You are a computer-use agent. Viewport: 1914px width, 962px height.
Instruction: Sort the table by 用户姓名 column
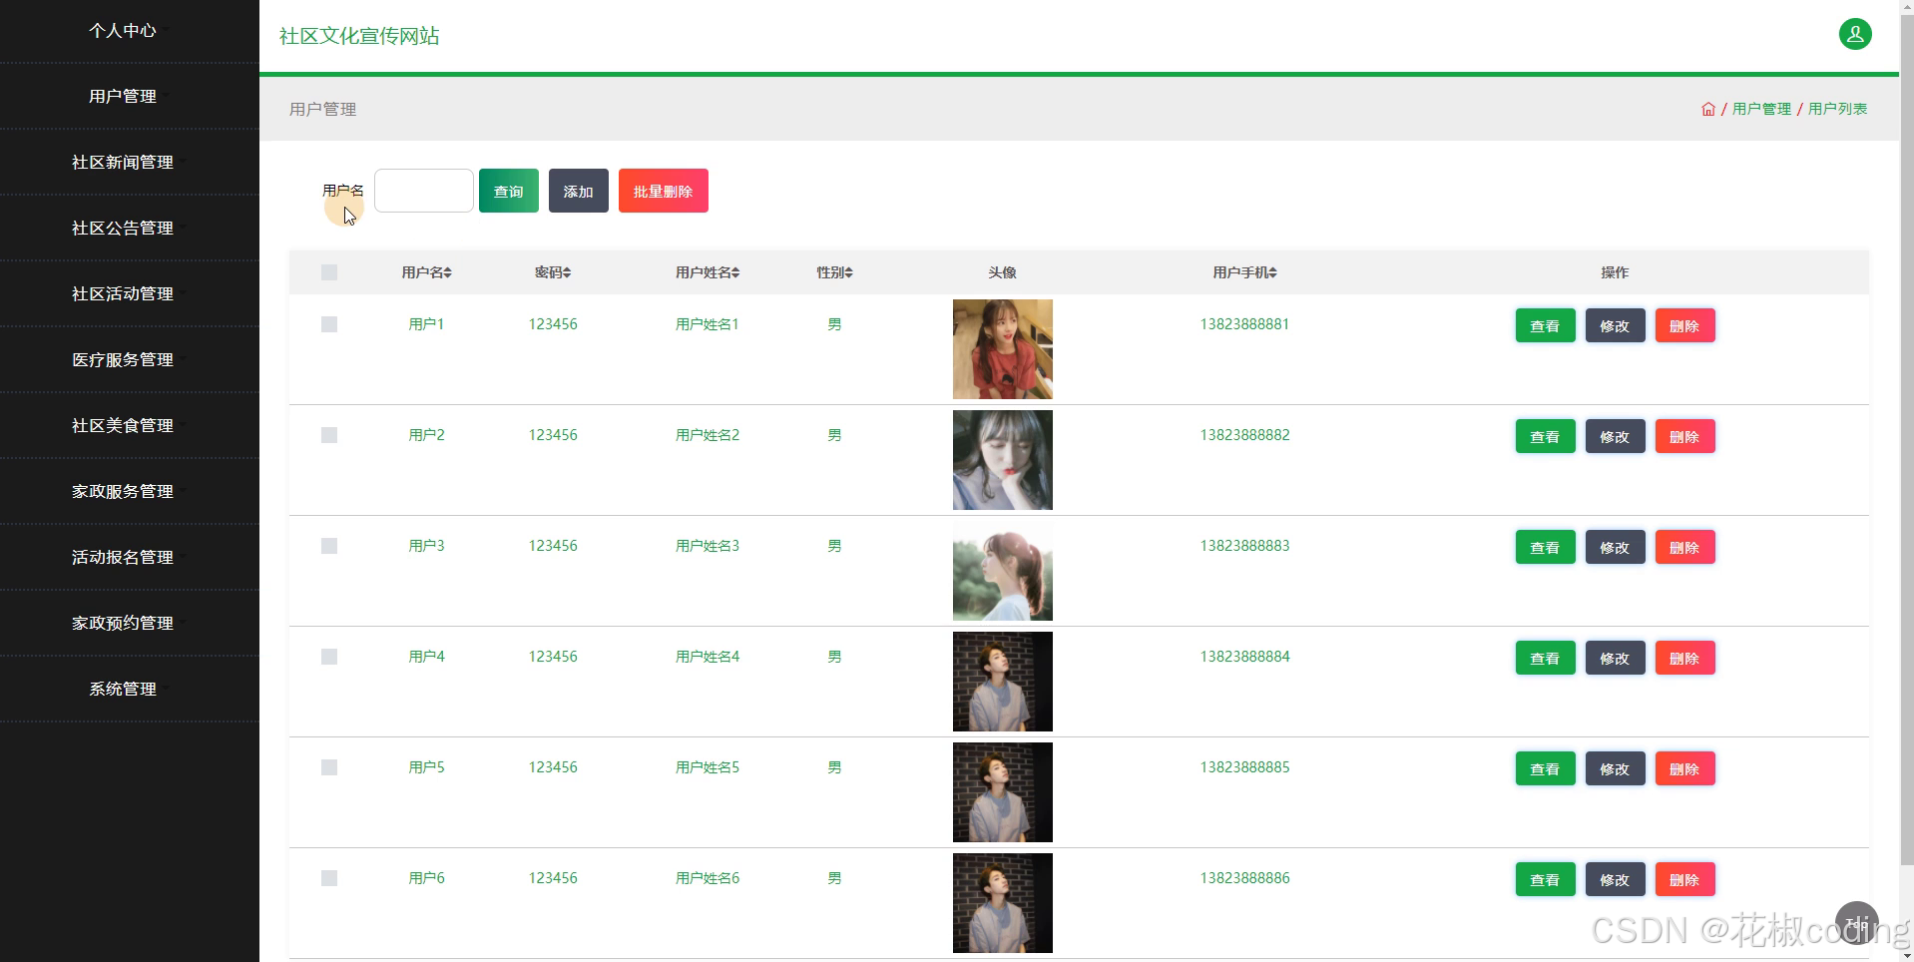pos(708,272)
